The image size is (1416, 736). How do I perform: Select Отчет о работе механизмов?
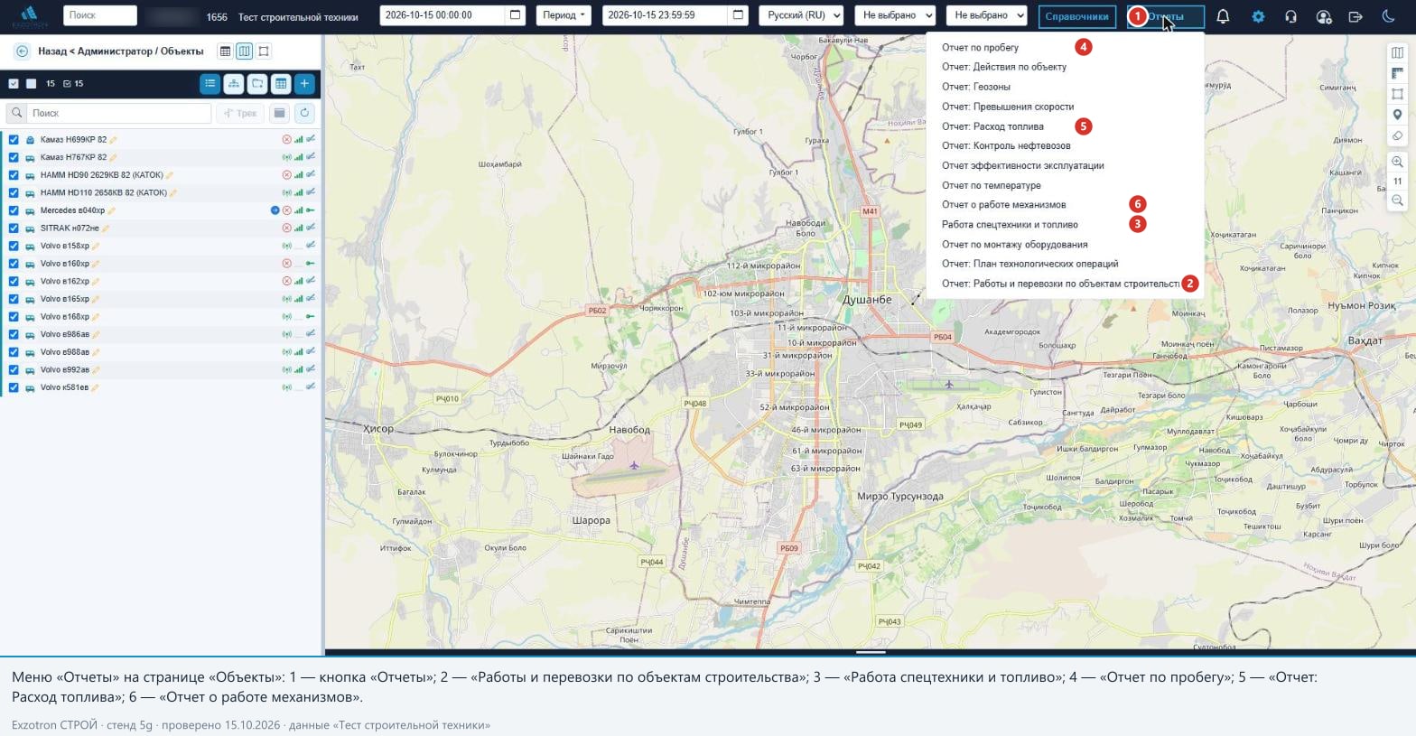(1003, 205)
